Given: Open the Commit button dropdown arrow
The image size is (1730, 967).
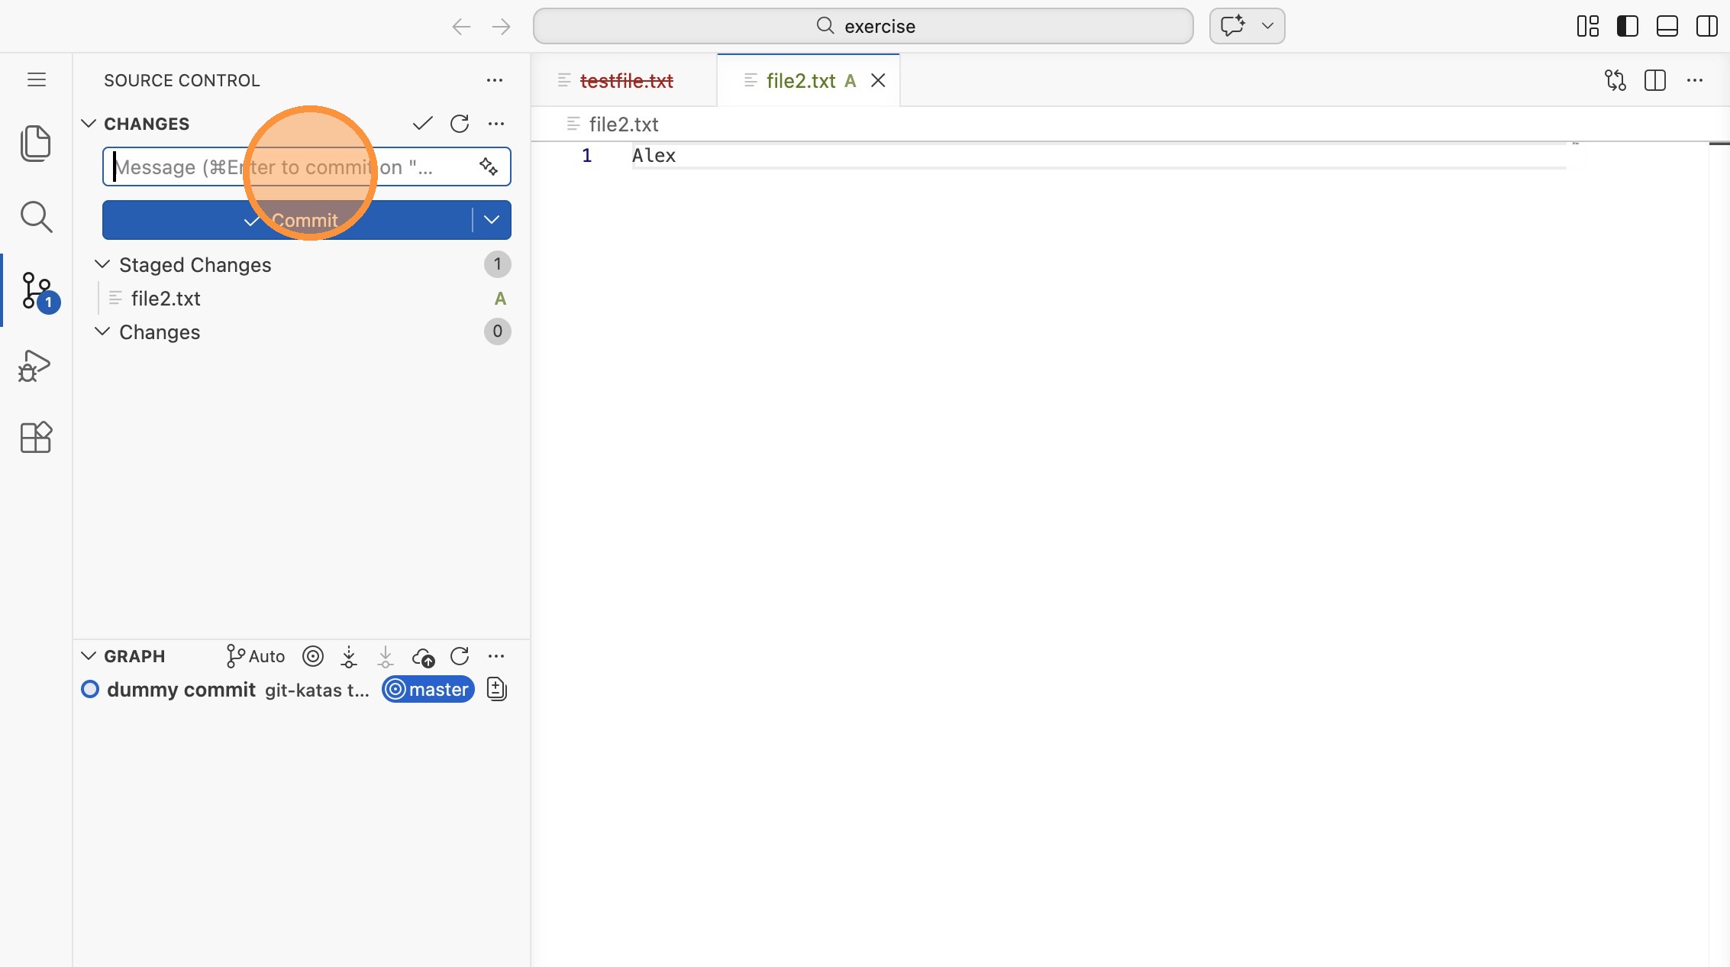Looking at the screenshot, I should (492, 220).
